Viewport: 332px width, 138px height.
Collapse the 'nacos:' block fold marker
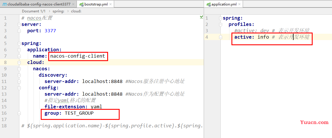[19, 69]
